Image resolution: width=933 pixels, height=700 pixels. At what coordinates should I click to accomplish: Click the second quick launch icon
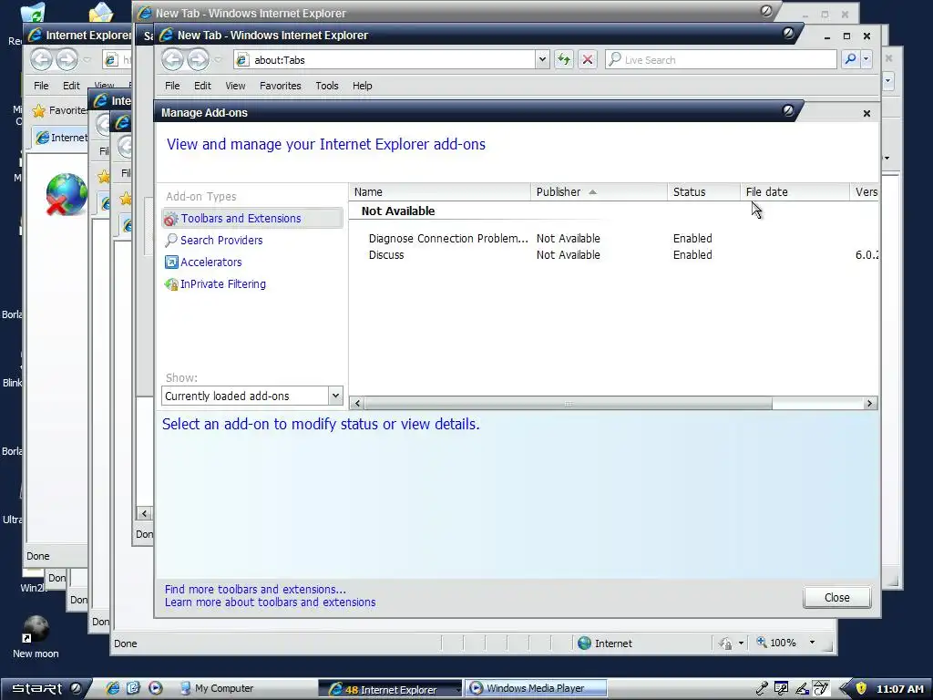point(133,689)
